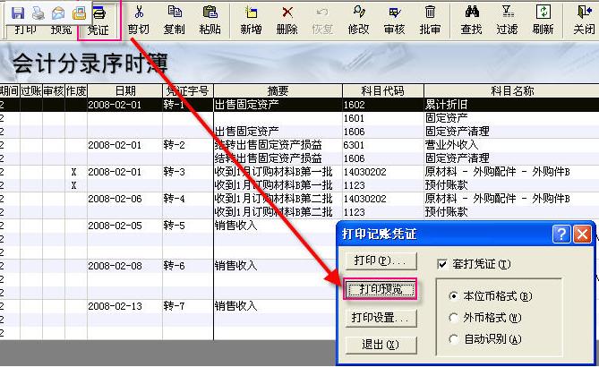The image size is (599, 367).
Task: Close the 打印记账凭证 dialog
Action: tap(583, 234)
